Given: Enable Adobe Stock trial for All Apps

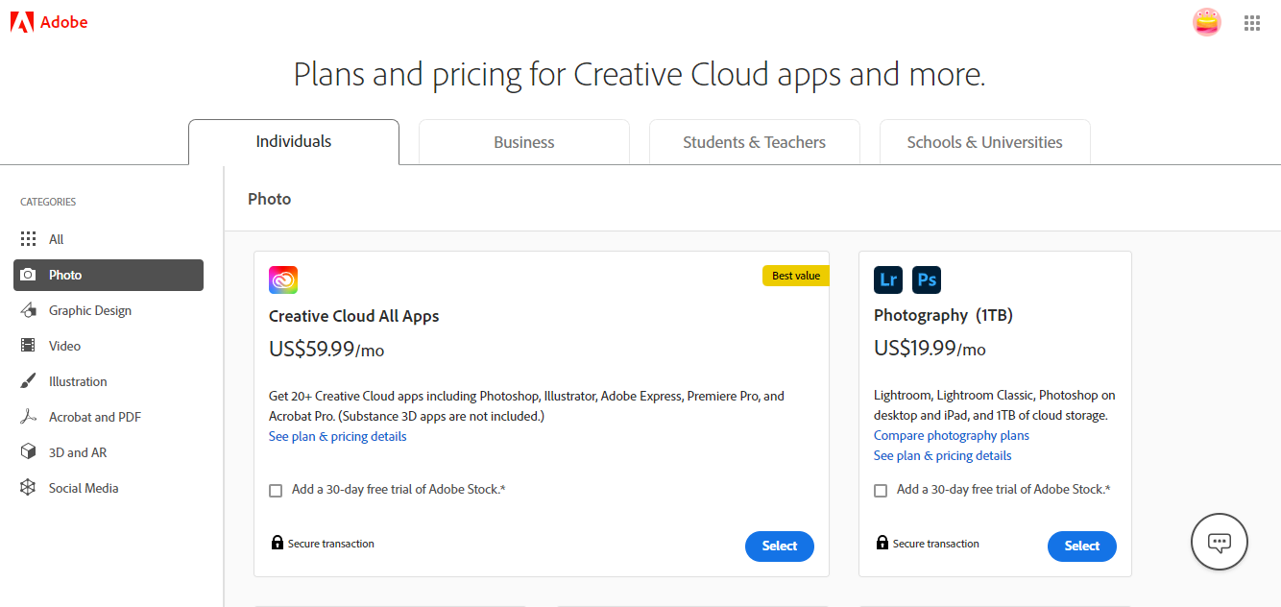Looking at the screenshot, I should (276, 491).
